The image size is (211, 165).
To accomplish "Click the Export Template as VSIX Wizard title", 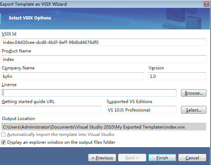I will (33, 4).
